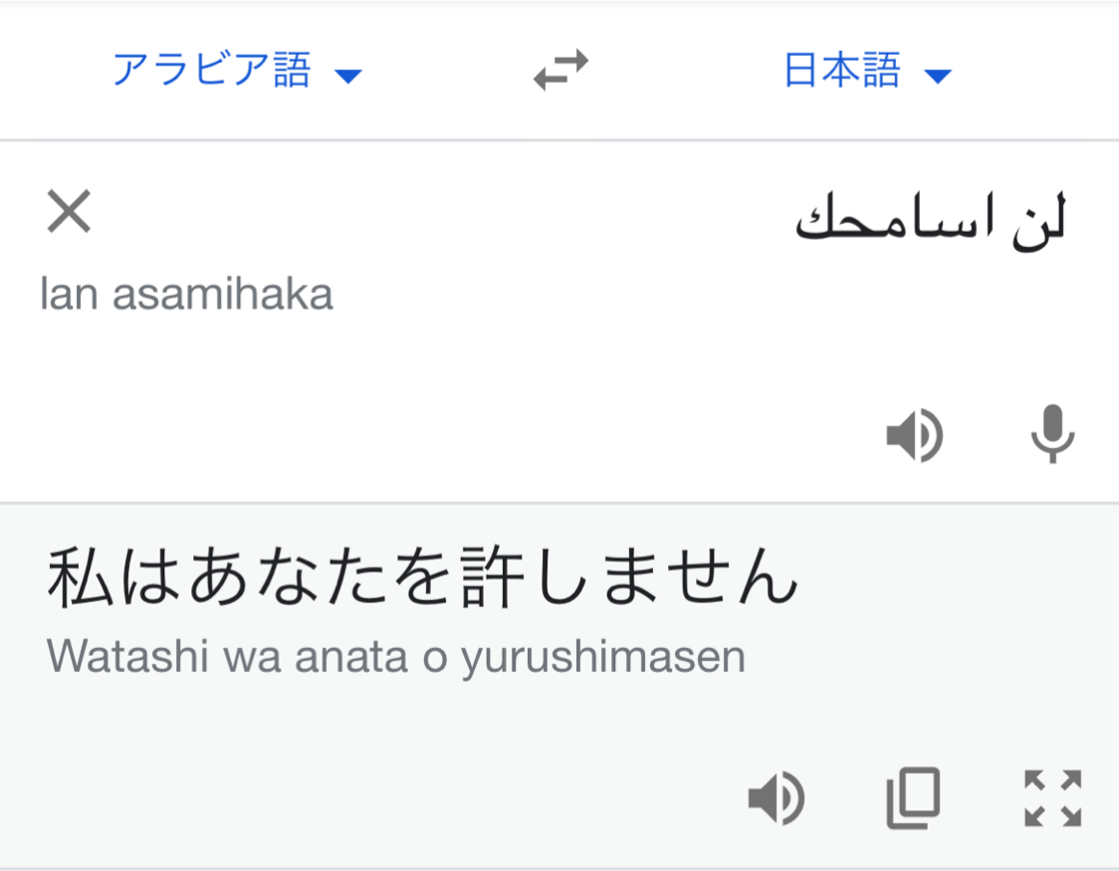Click the "lan asamihaka" transliteration text
1119x871 pixels.
coord(187,295)
